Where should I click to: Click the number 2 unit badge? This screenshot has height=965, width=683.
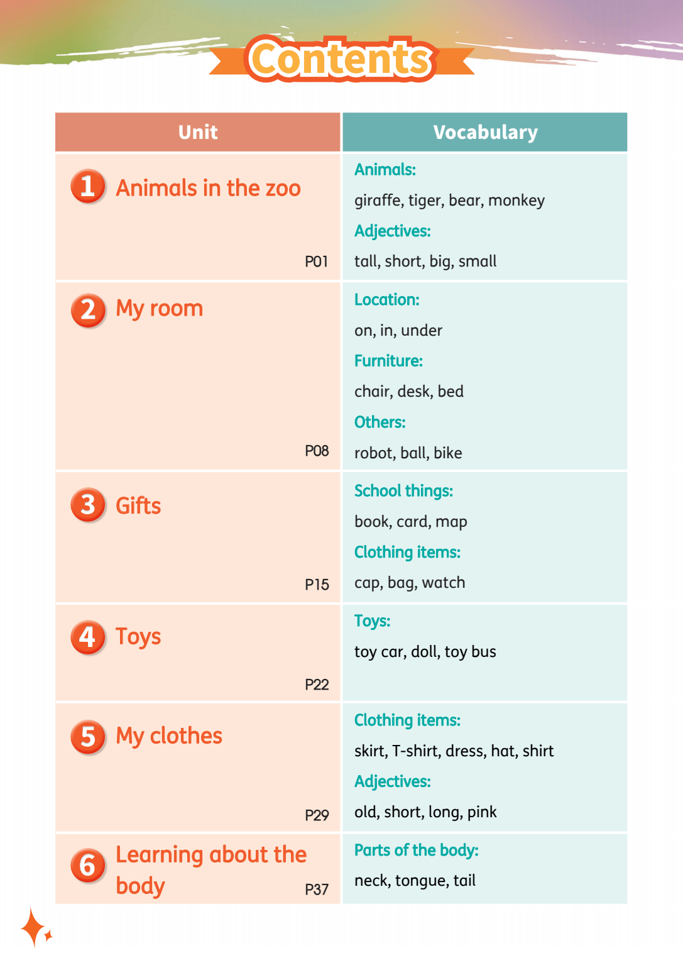tap(88, 310)
